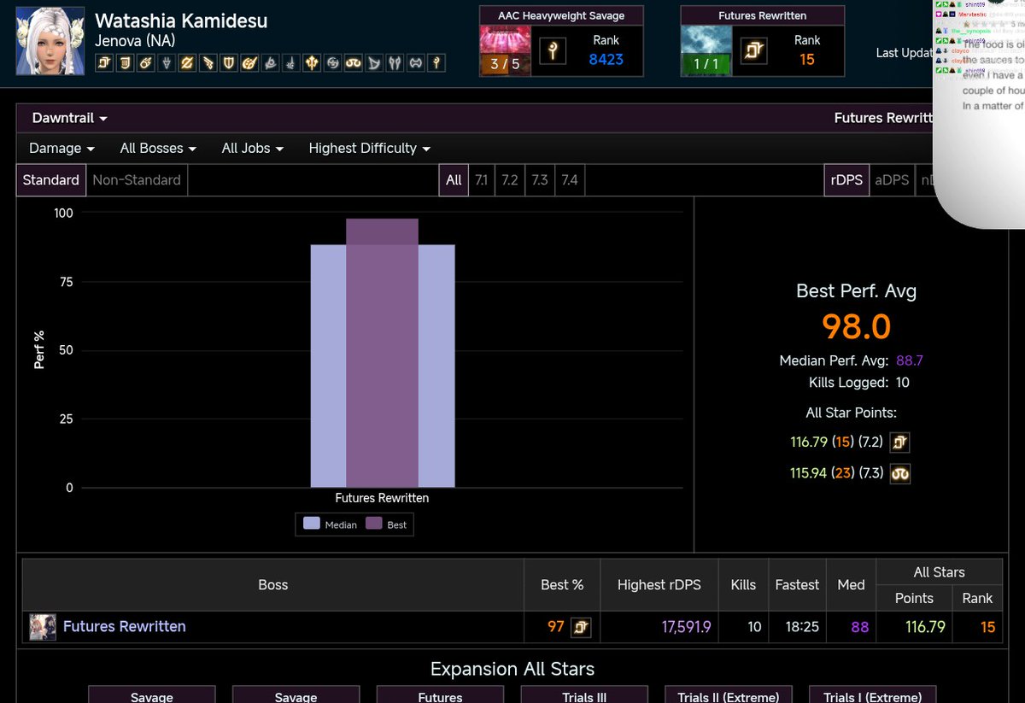Choose the Dragoon trident job icon
The image size is (1025, 703).
pyautogui.click(x=312, y=62)
